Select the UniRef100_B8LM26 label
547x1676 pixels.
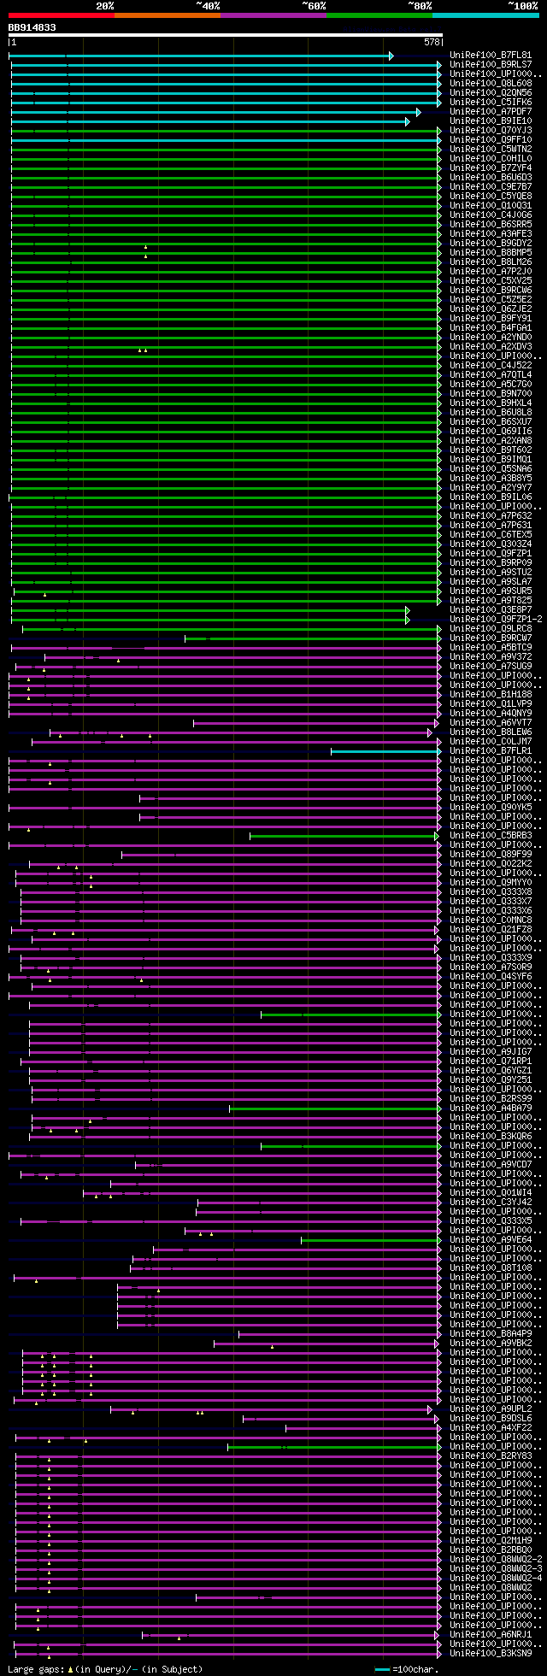click(x=491, y=262)
